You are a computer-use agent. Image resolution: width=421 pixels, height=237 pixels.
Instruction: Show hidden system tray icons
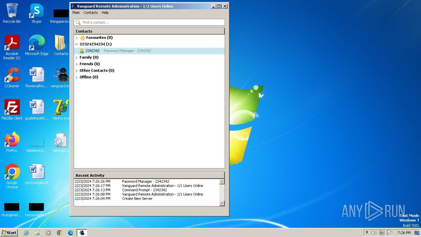(x=367, y=233)
